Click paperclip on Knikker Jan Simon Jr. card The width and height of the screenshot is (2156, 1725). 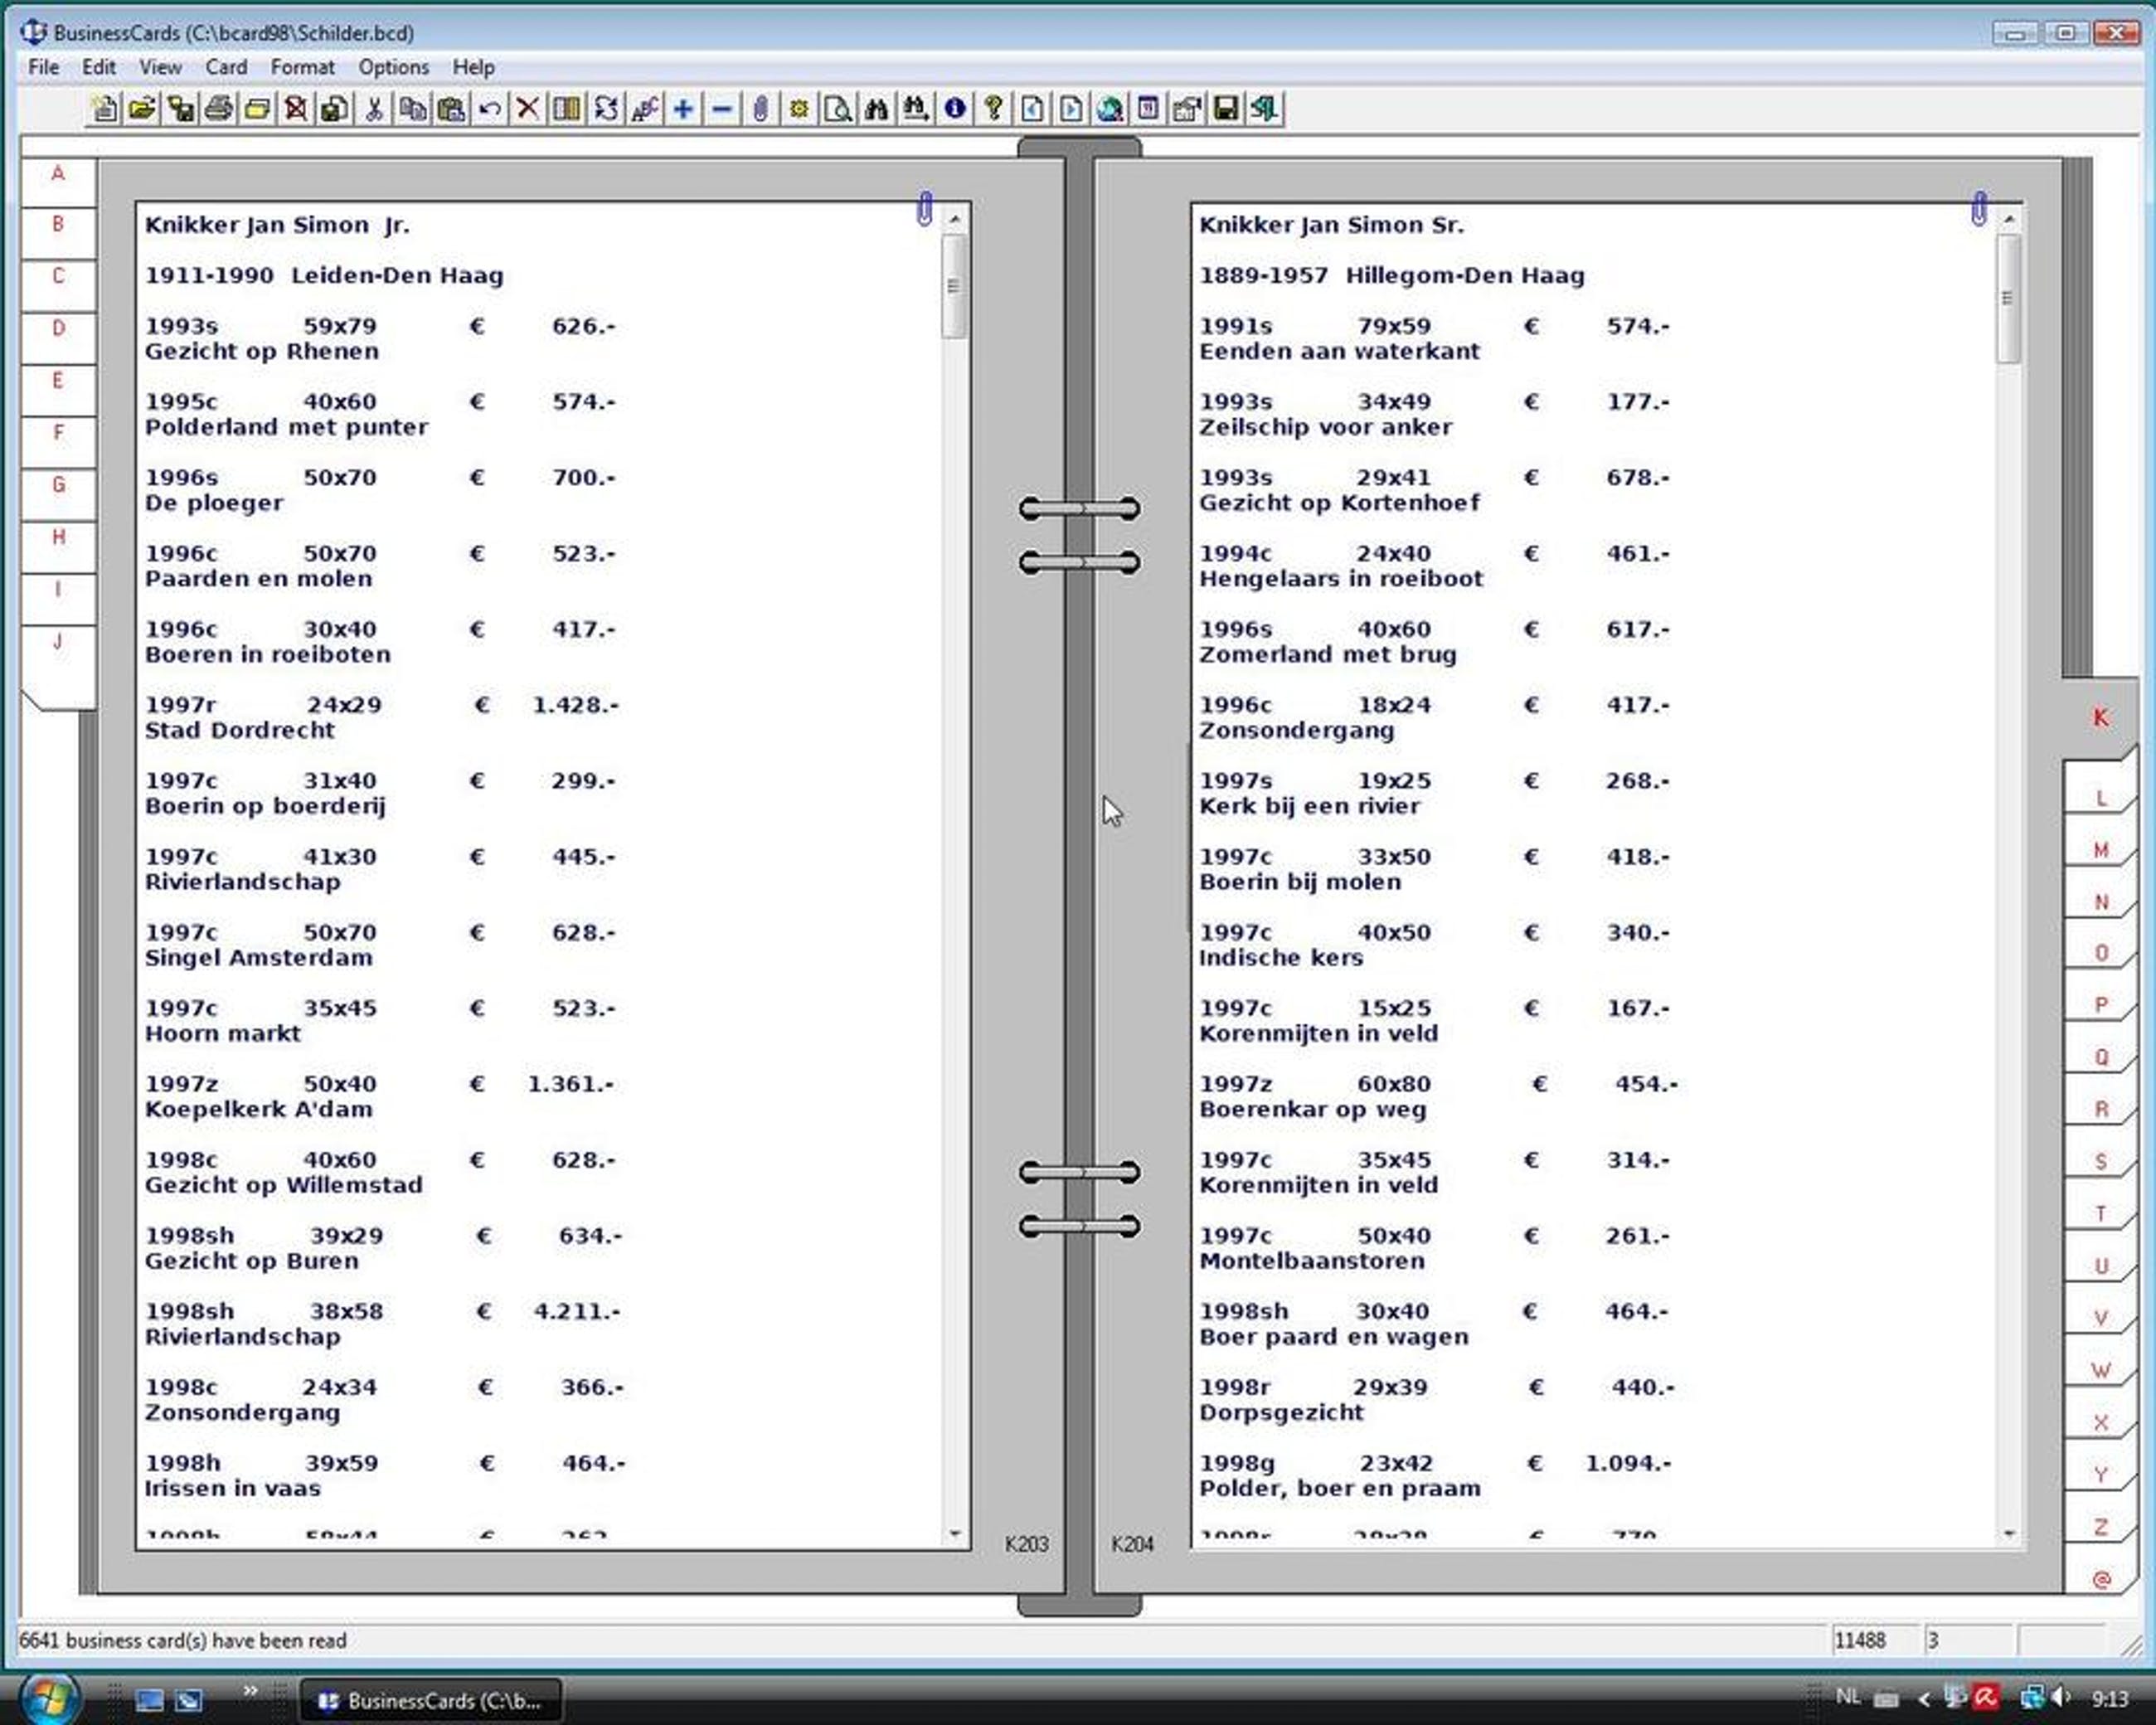[x=925, y=209]
